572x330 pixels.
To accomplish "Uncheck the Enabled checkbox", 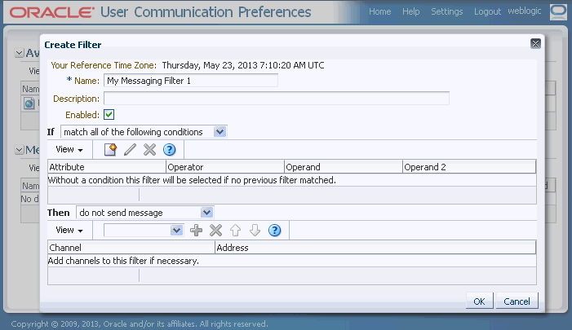I will point(109,115).
